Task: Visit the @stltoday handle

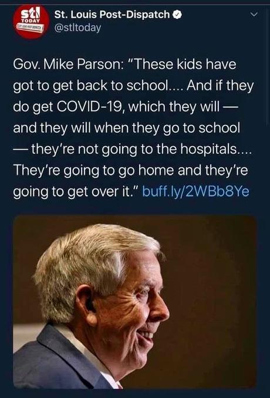Action: pos(77,28)
